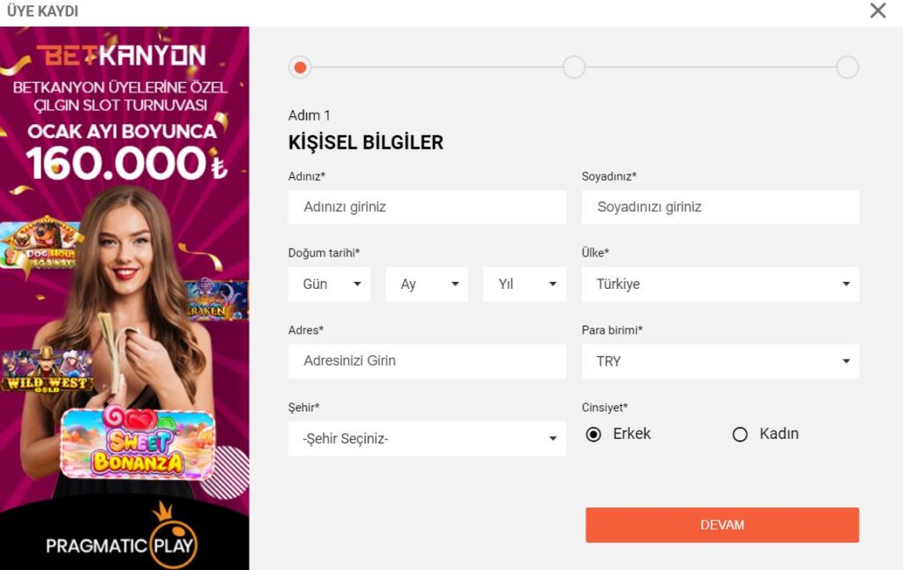Open the Gün day dropdown
The image size is (903, 570).
pos(329,285)
